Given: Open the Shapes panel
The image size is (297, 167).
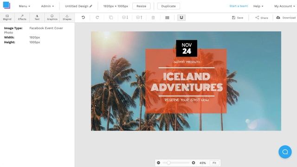Looking at the screenshot, I should pyautogui.click(x=67, y=18).
